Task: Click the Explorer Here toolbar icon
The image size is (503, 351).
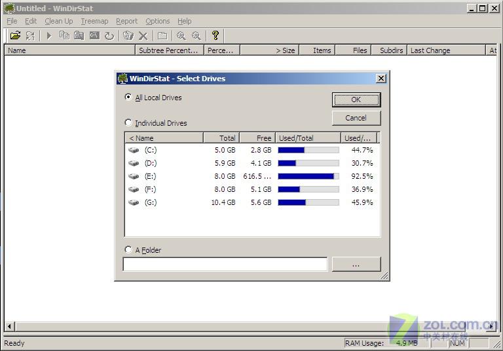Action: pos(79,35)
